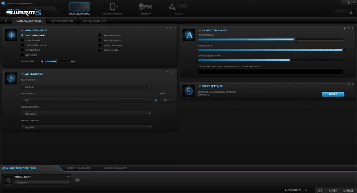Click the Roccat icon in the title bar

(3, 4)
